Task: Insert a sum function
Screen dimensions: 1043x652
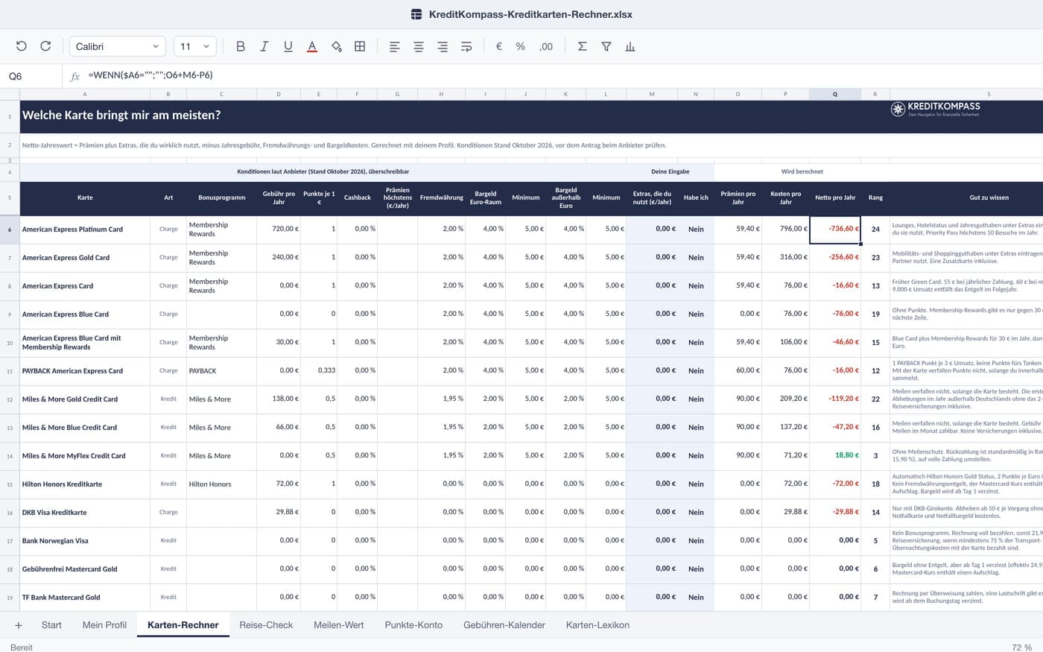Action: click(x=583, y=46)
